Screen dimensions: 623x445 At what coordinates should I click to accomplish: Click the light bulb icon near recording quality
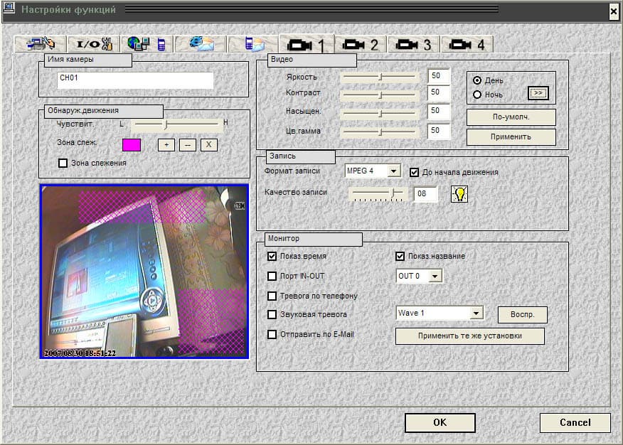pyautogui.click(x=459, y=193)
